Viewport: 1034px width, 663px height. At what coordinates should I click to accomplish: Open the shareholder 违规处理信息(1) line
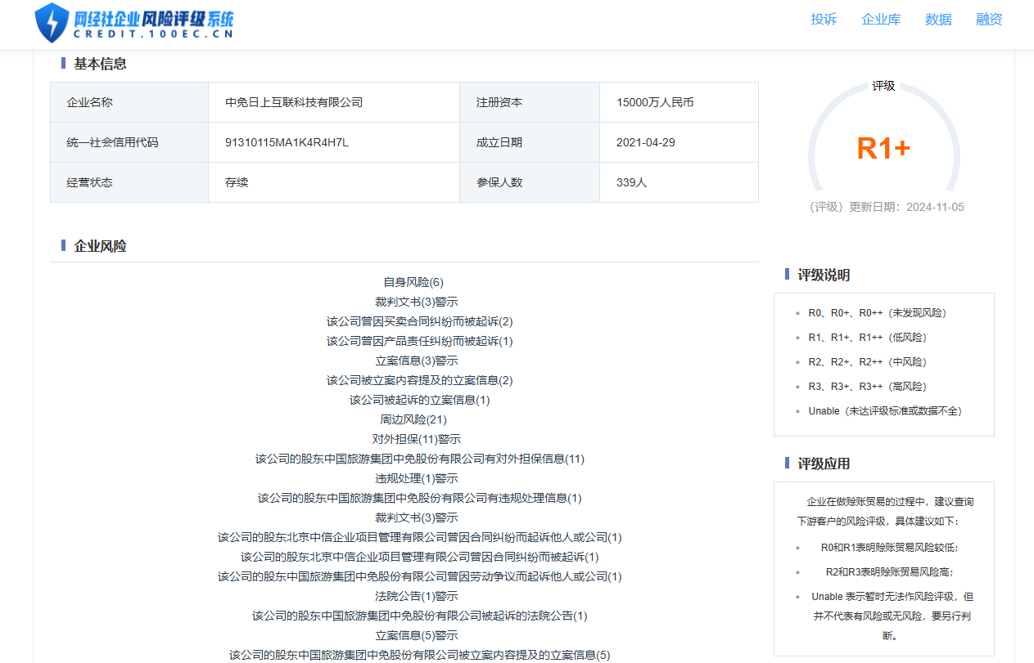(x=419, y=498)
